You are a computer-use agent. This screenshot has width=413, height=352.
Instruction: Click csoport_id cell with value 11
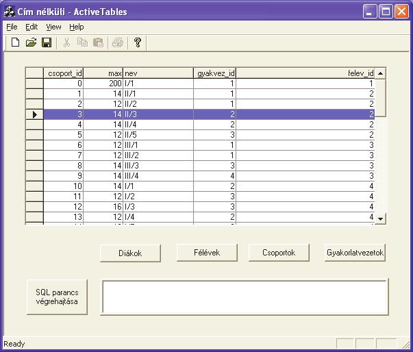(x=64, y=197)
